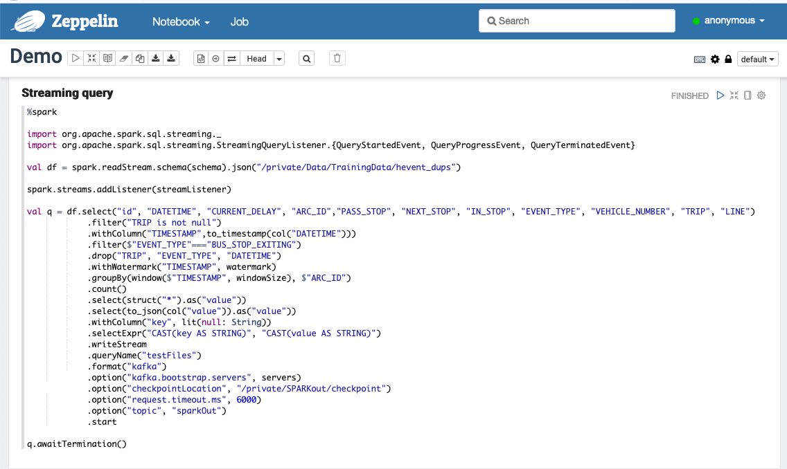Open Streaming query paragraph settings gear
Image resolution: width=787 pixels, height=469 pixels.
point(761,95)
